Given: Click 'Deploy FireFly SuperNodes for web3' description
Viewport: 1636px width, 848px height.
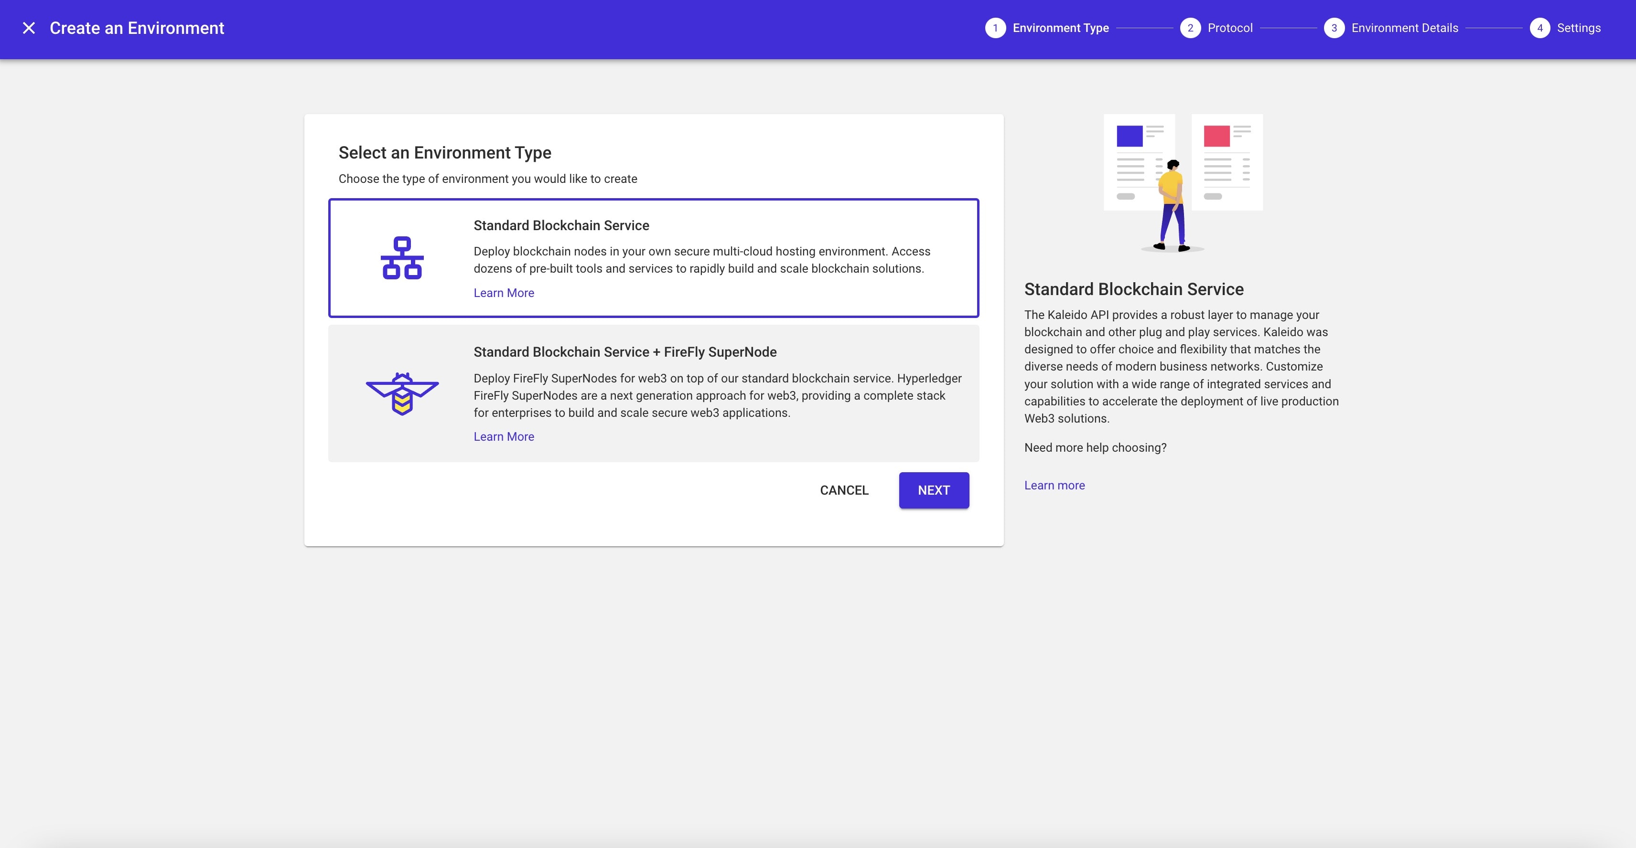Looking at the screenshot, I should (x=718, y=395).
